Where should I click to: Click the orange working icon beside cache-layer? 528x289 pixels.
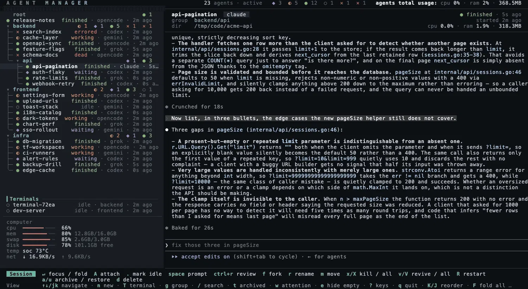click(18, 38)
